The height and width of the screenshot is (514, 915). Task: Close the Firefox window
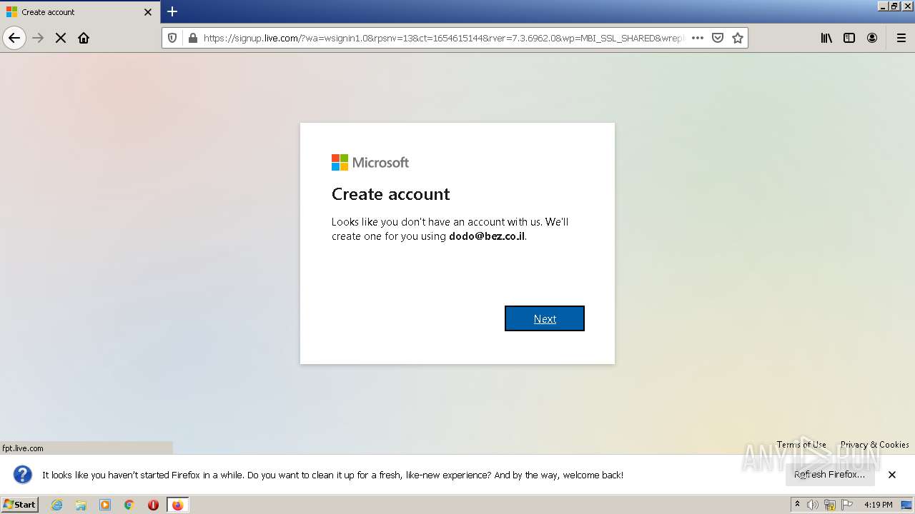coord(907,6)
